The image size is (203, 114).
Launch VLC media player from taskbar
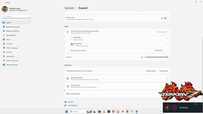click(x=104, y=111)
